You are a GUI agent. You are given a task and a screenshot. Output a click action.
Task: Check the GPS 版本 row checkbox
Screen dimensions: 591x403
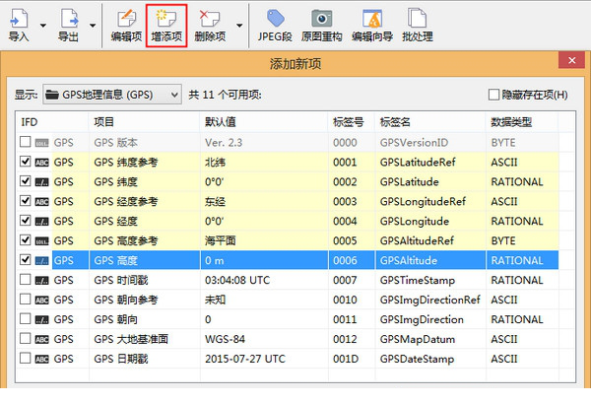coord(26,142)
